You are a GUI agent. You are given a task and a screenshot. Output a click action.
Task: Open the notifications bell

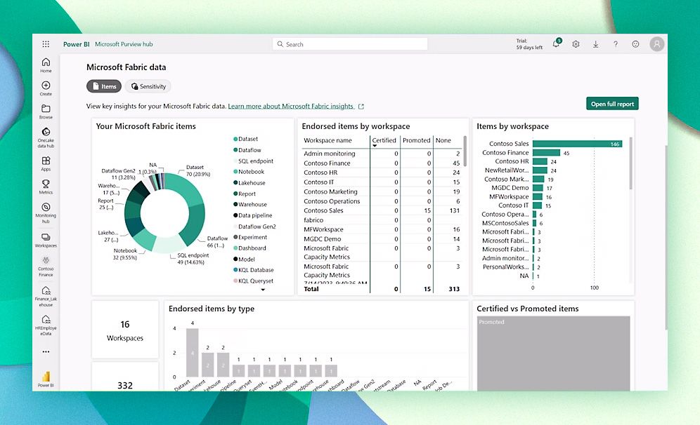point(556,43)
